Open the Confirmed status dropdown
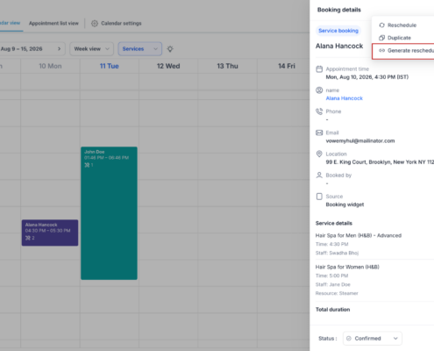This screenshot has height=351, width=434. click(x=373, y=339)
